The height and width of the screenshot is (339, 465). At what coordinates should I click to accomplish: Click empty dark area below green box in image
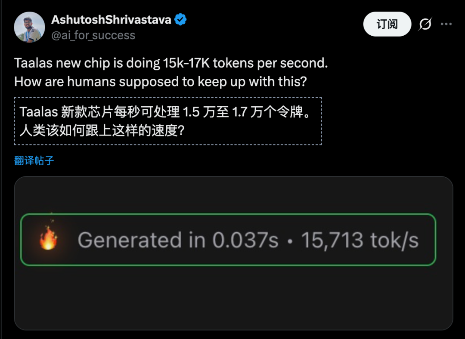coord(233,298)
